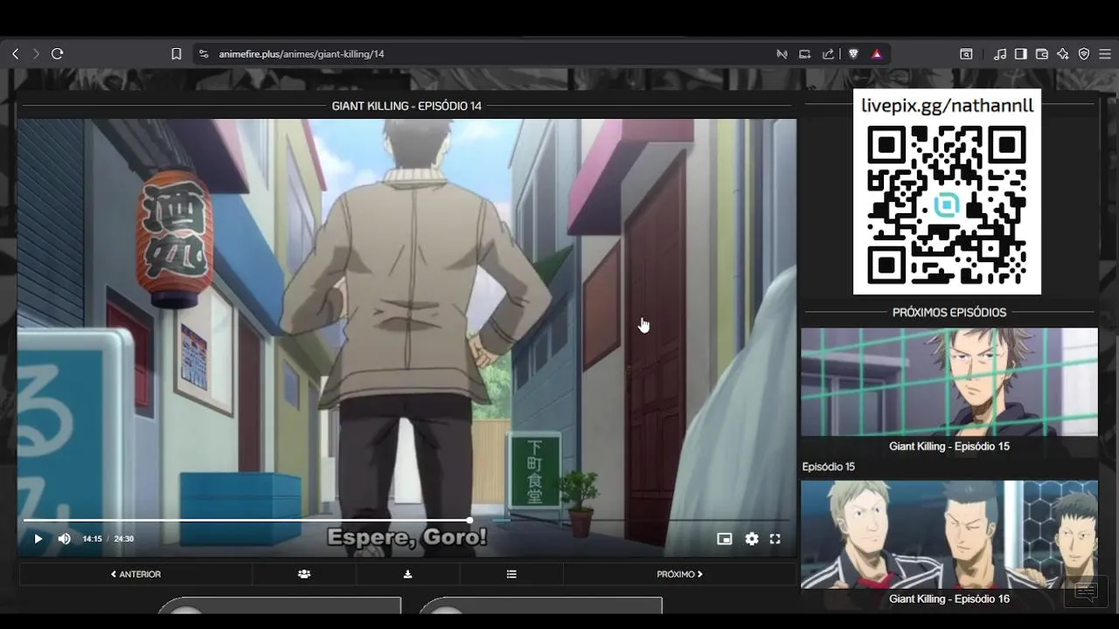Go to ANTERIOR episode
Viewport: 1119px width, 629px height.
pyautogui.click(x=136, y=574)
